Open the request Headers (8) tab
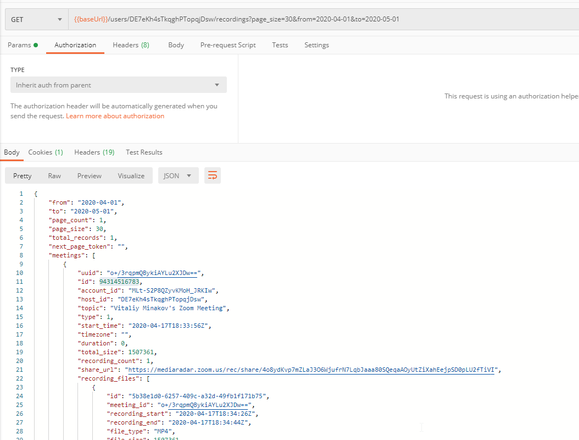The width and height of the screenshot is (579, 440). [x=131, y=45]
